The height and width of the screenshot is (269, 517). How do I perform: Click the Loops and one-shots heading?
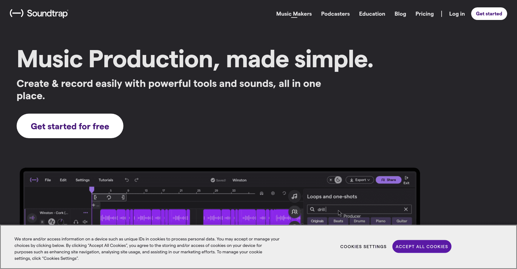point(332,197)
